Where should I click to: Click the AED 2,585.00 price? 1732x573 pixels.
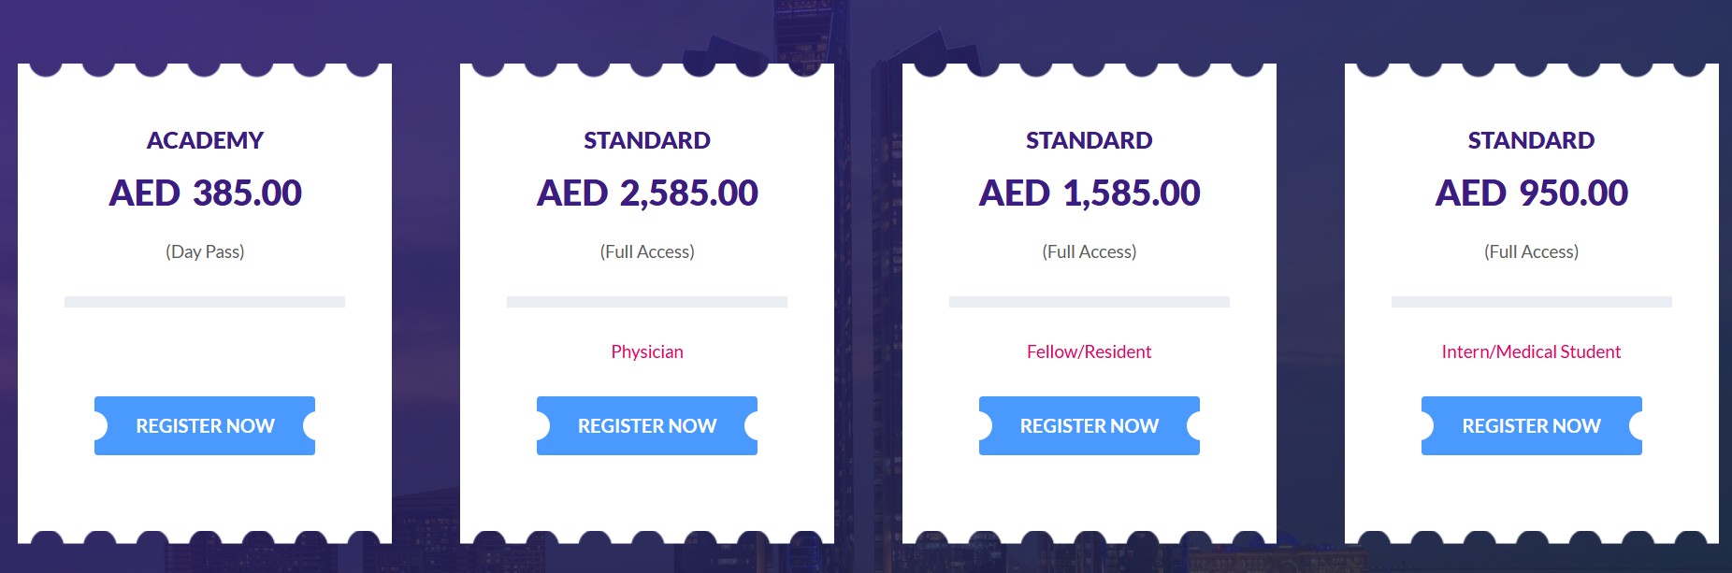(647, 193)
